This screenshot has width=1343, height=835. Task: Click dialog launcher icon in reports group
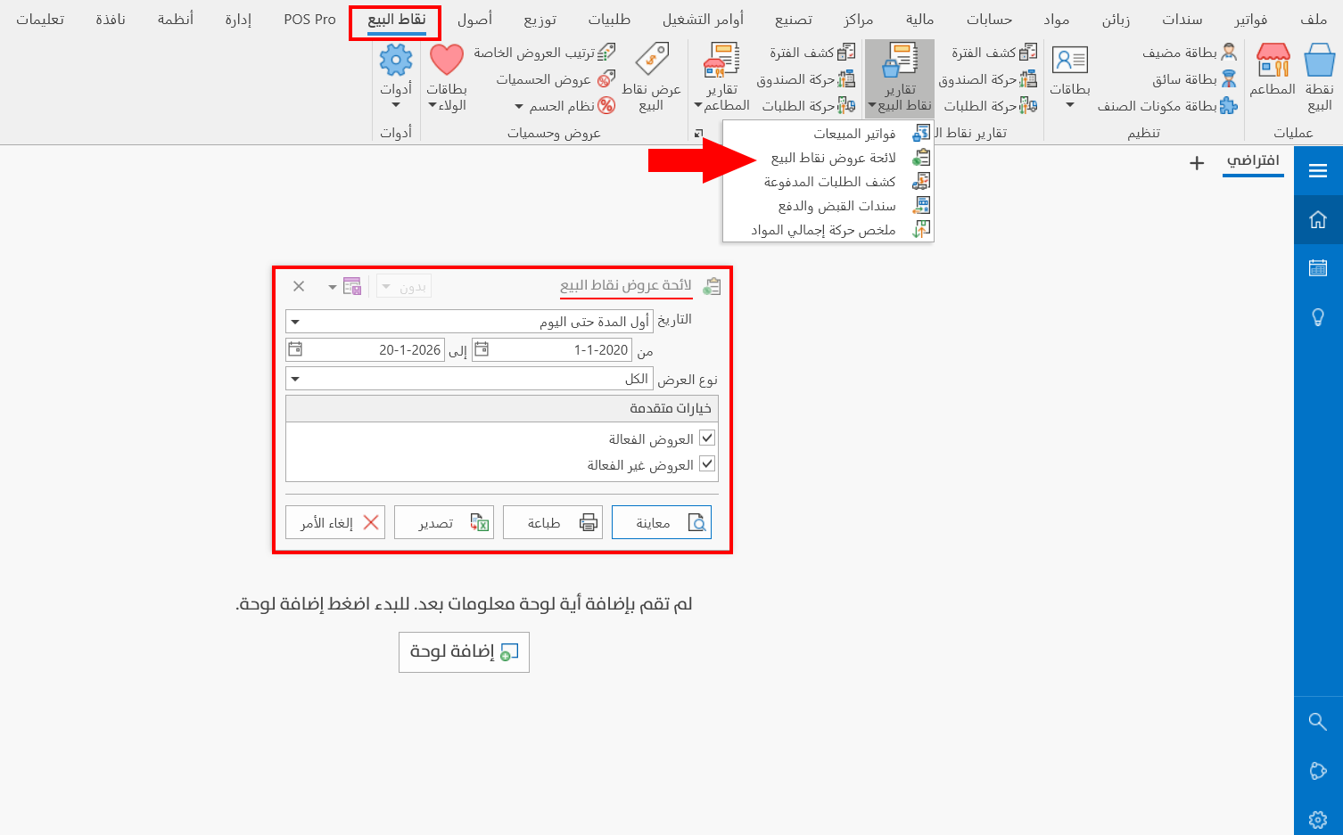pos(698,134)
